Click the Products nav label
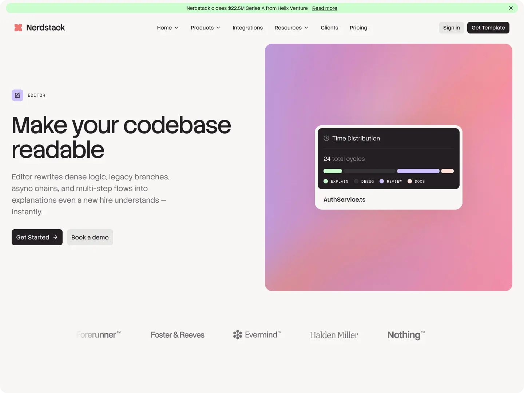Screen dimensions: 524x393 point(202,28)
